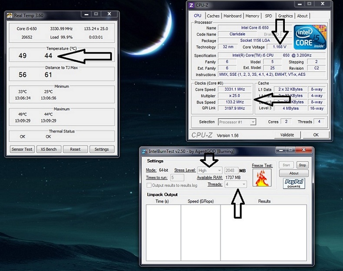
Task: Close the IntelBurnTest window
Action: (x=303, y=150)
